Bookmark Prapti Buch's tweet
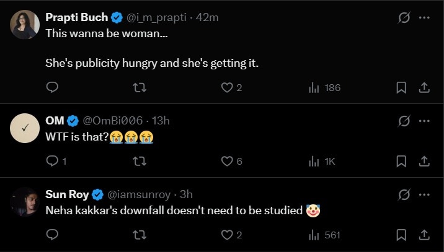 (x=401, y=87)
